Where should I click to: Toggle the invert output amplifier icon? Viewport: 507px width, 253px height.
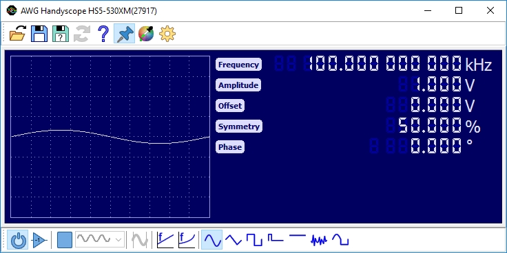click(x=39, y=240)
